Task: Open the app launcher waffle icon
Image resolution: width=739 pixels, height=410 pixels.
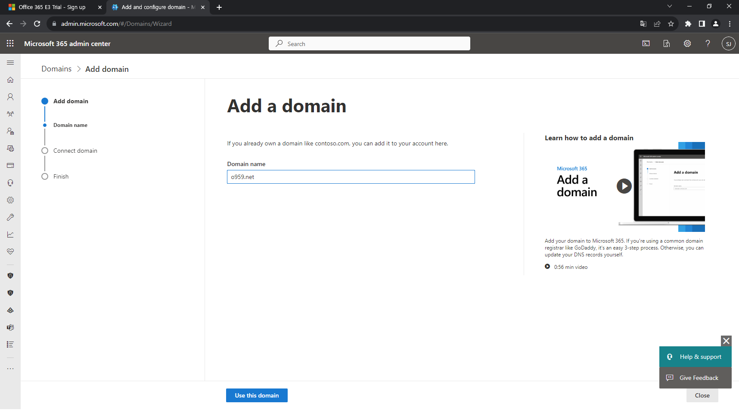Action: point(10,43)
